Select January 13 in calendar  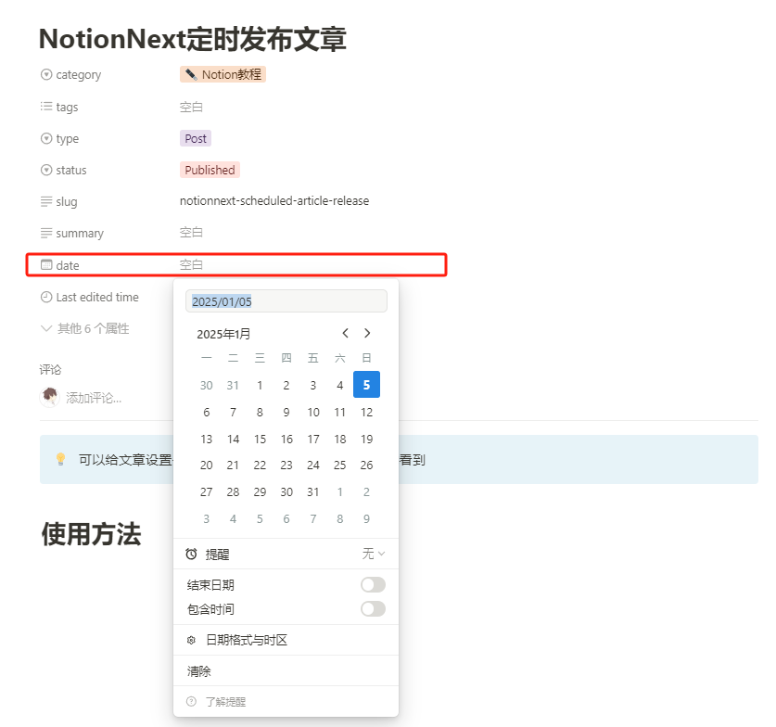[207, 439]
